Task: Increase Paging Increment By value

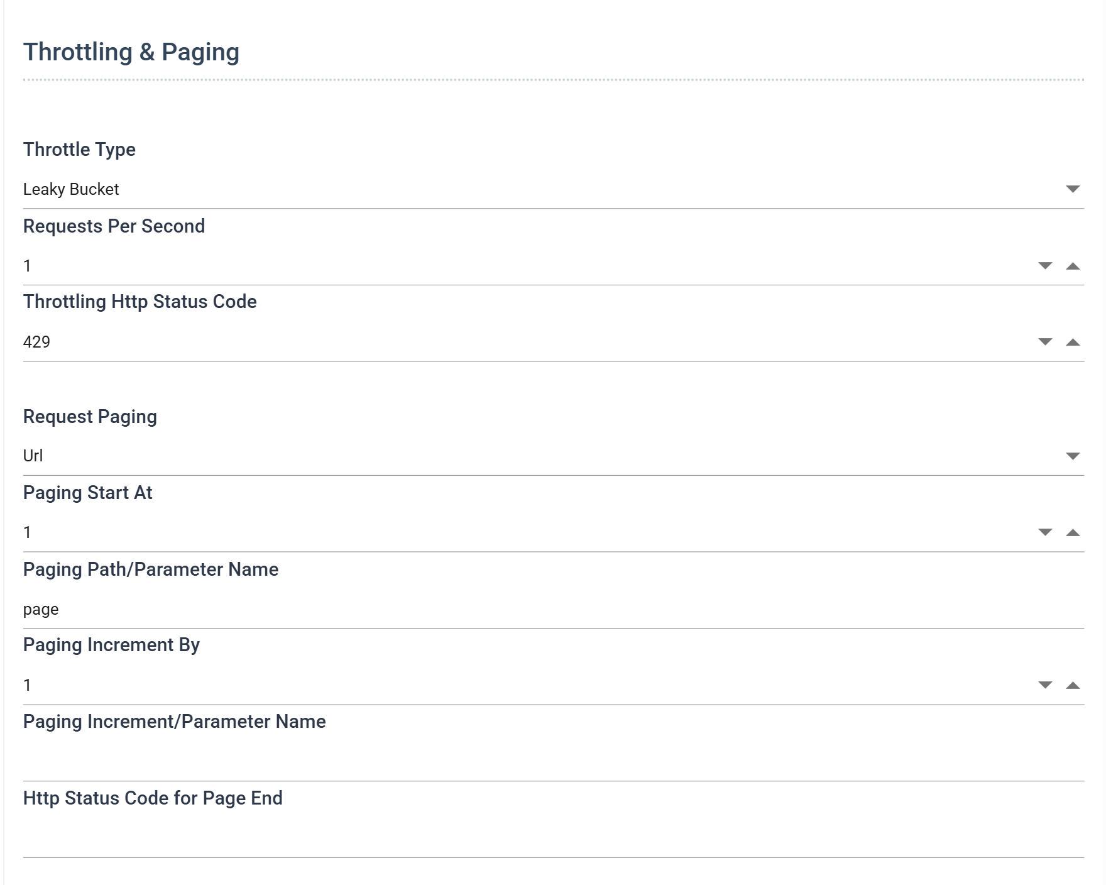Action: coord(1073,685)
